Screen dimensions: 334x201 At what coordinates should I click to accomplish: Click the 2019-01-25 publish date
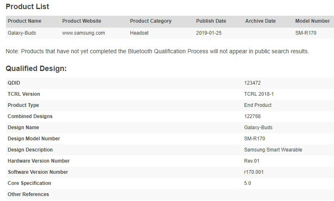pos(209,33)
